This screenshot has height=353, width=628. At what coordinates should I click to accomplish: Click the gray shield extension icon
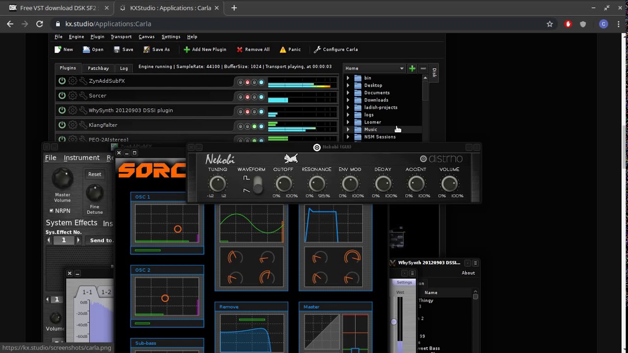(x=583, y=24)
